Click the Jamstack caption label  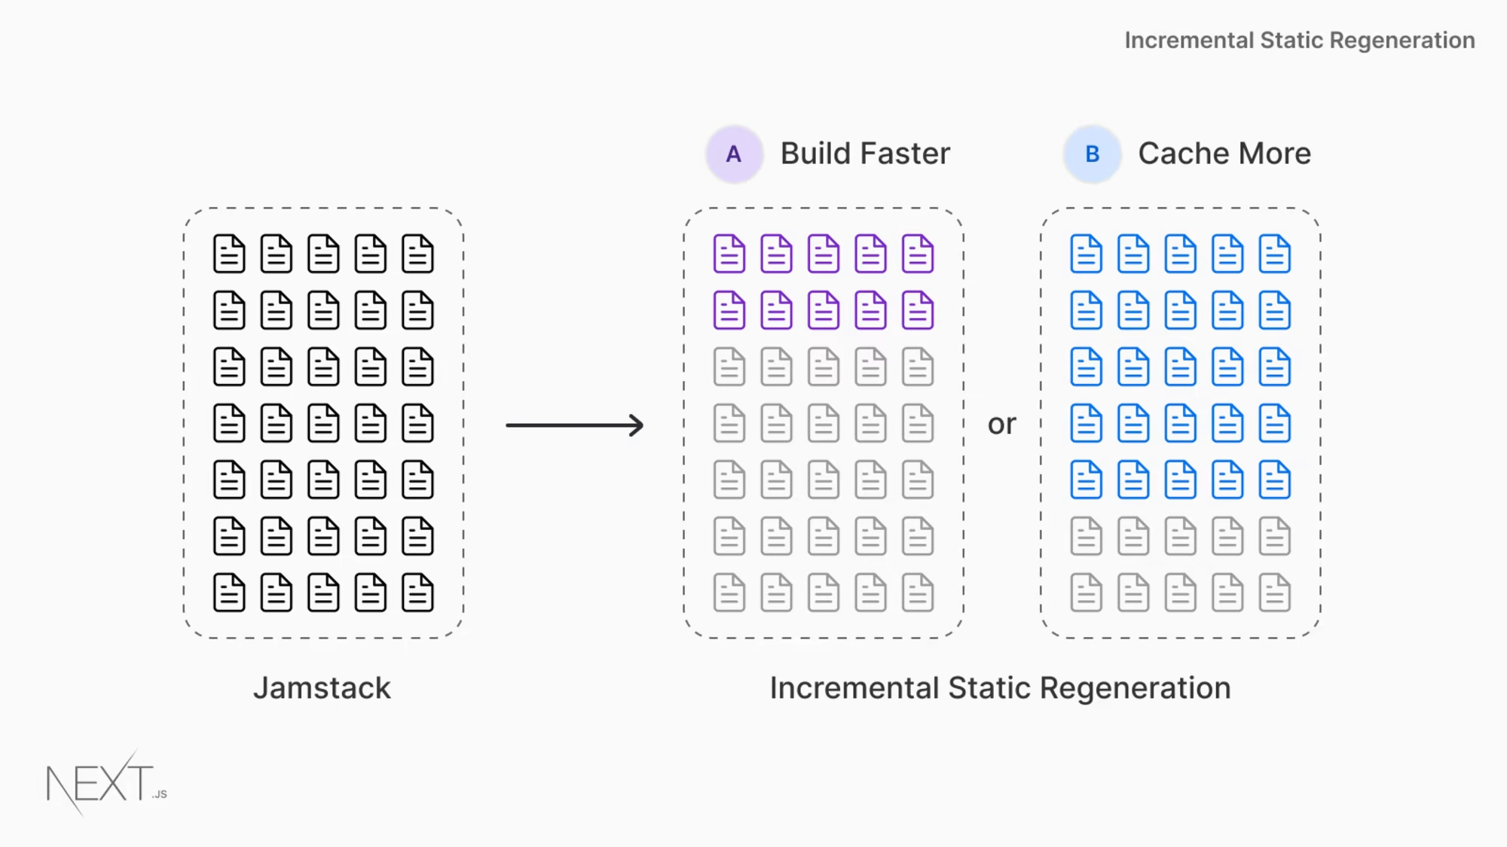coord(322,688)
